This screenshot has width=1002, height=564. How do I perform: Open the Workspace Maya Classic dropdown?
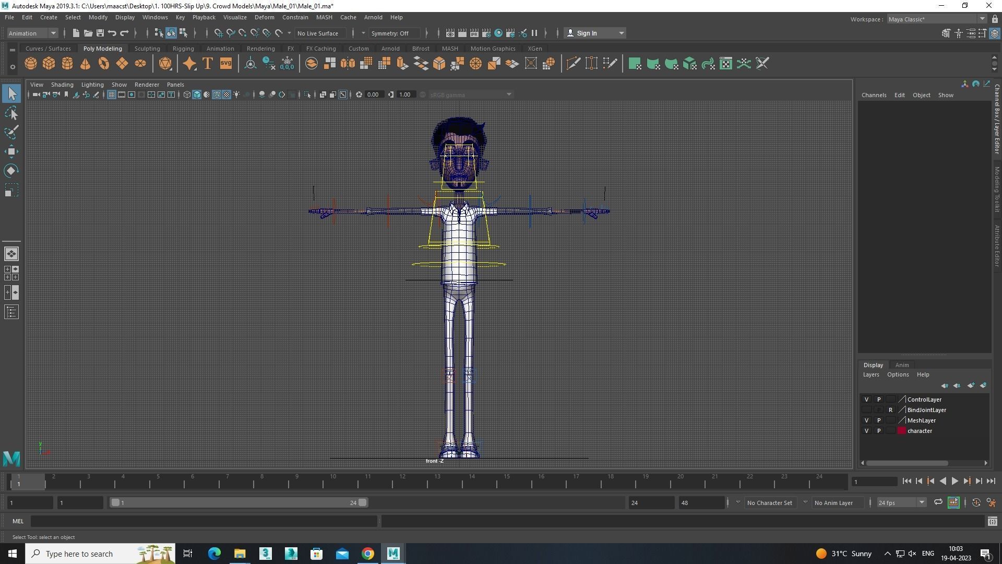(937, 19)
